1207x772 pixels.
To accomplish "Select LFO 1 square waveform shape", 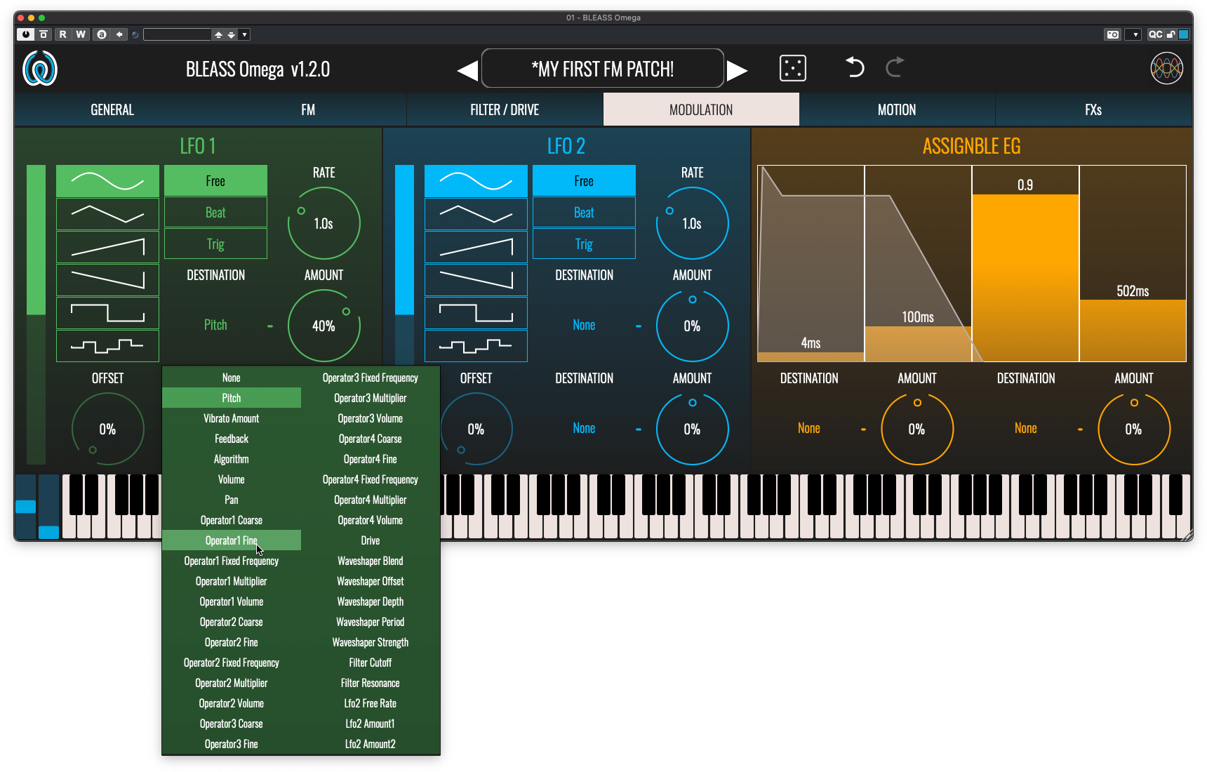I will point(107,313).
